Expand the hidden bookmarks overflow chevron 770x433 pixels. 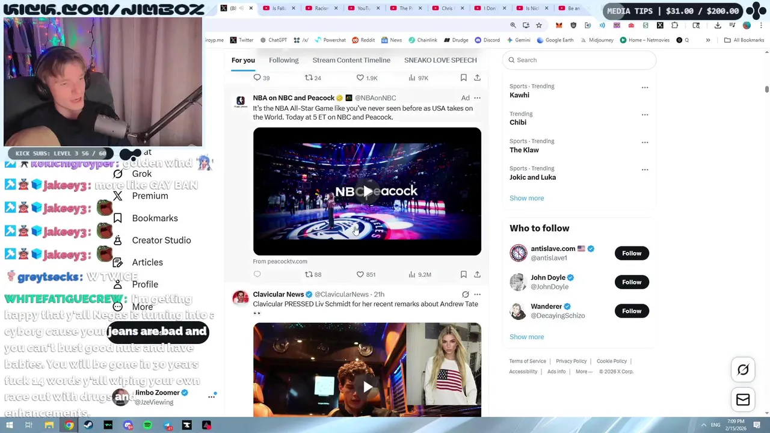pos(708,40)
